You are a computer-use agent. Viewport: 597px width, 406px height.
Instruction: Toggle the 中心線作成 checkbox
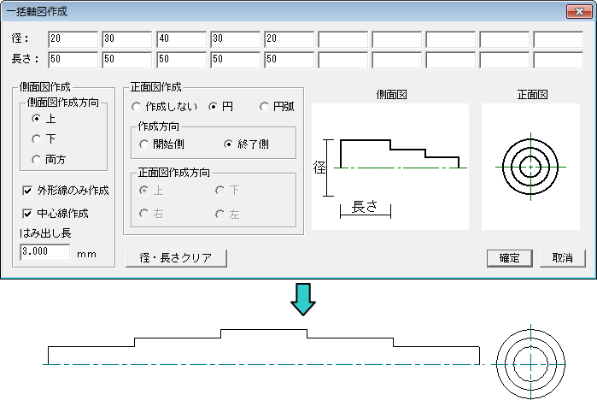tap(28, 213)
